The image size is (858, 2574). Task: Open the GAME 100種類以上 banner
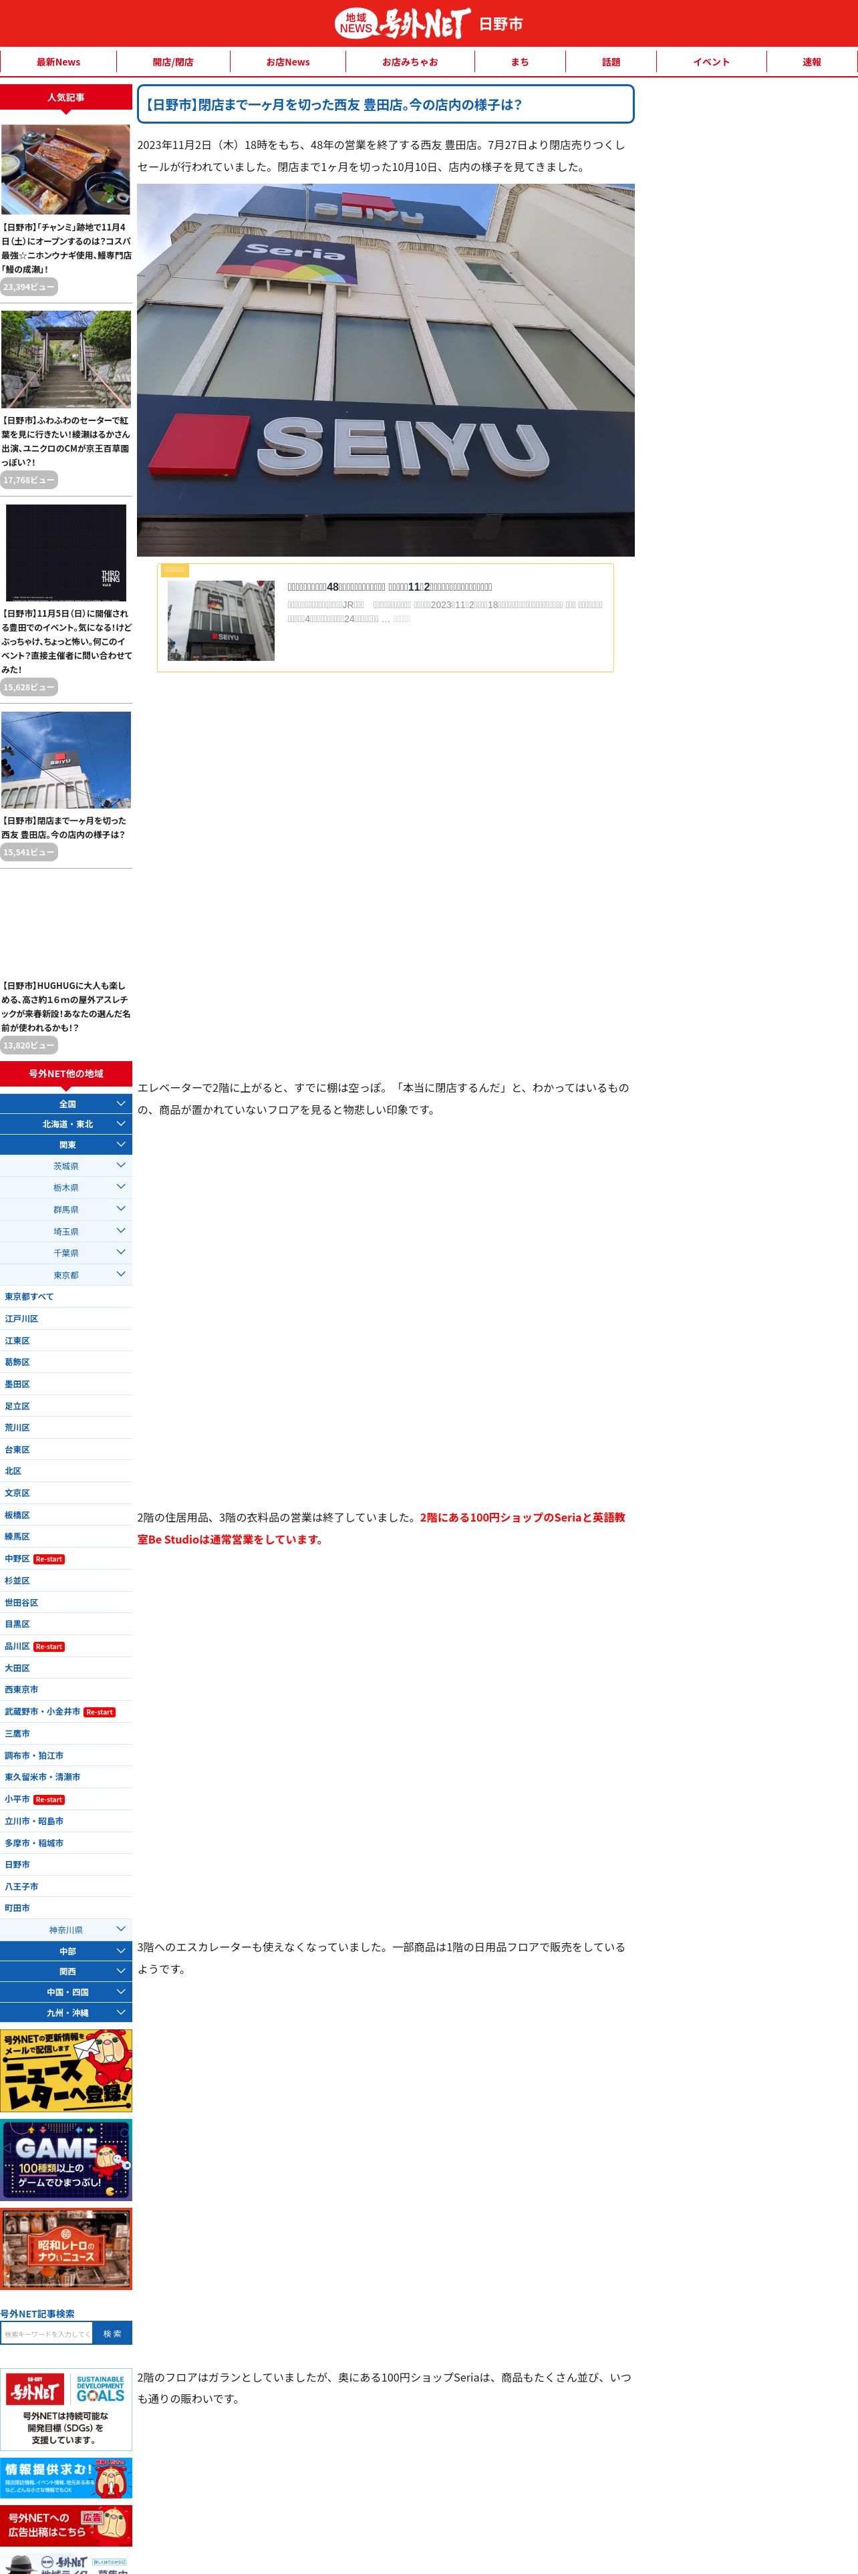click(66, 2160)
